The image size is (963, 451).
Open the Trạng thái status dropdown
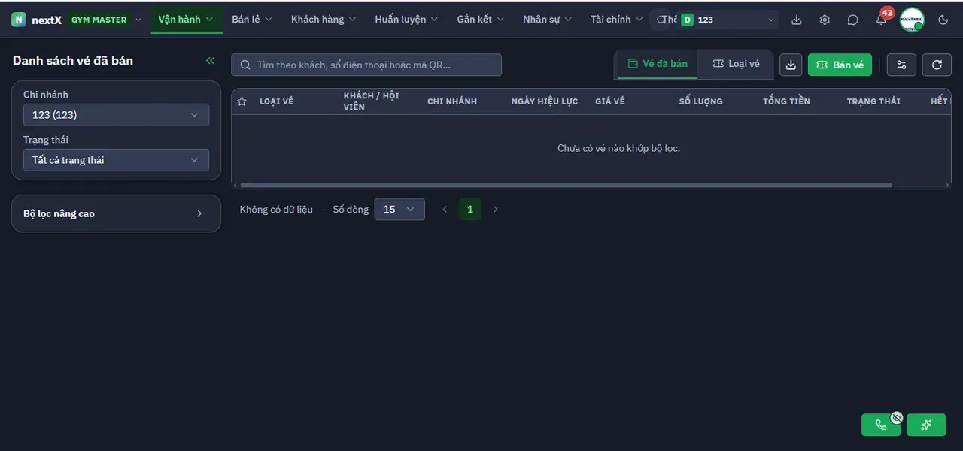point(116,160)
